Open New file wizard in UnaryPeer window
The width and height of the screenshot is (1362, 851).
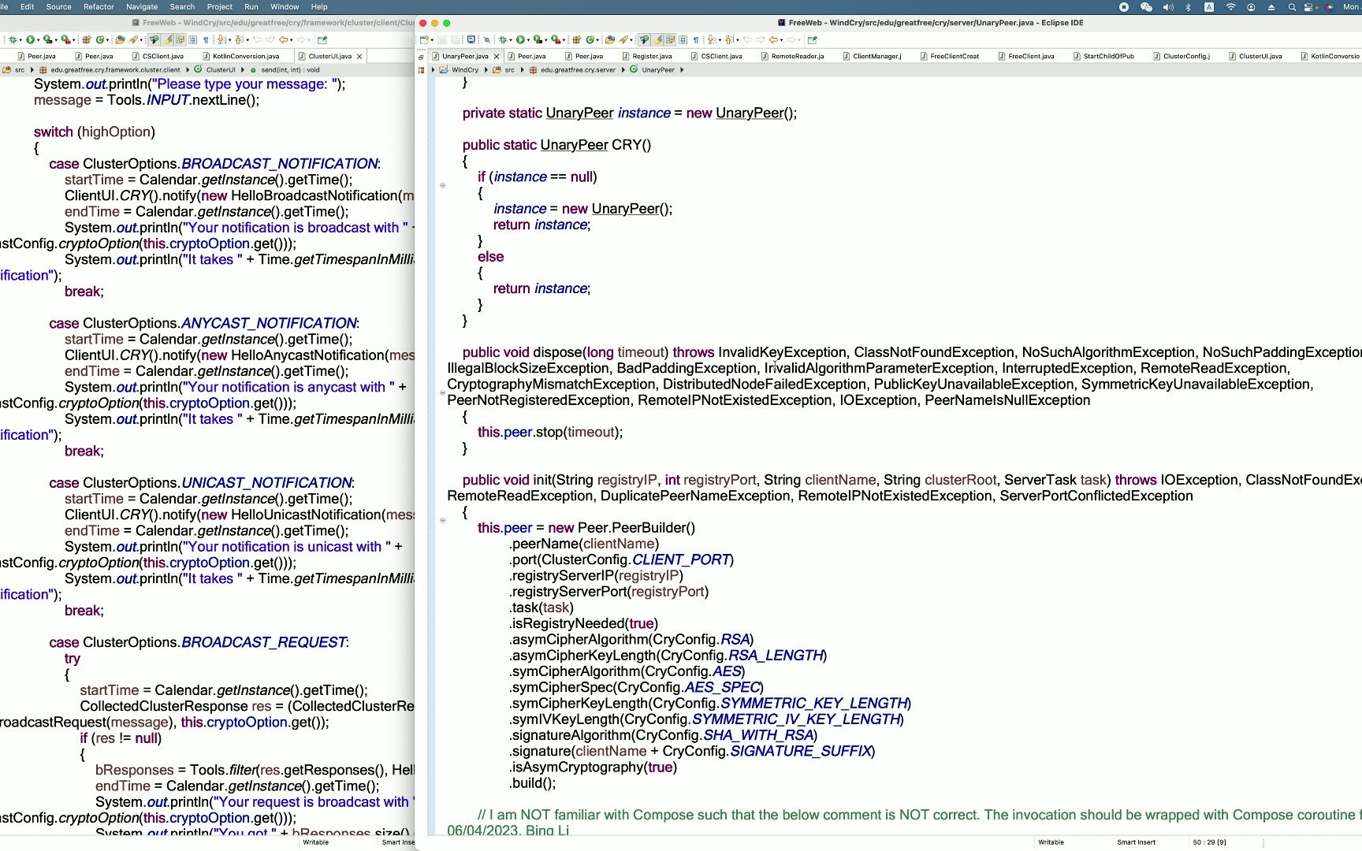[424, 39]
